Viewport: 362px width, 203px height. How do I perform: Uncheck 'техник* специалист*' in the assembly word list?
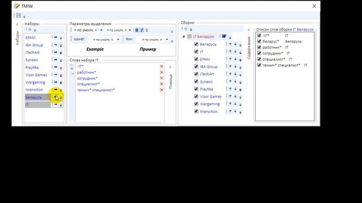(259, 65)
